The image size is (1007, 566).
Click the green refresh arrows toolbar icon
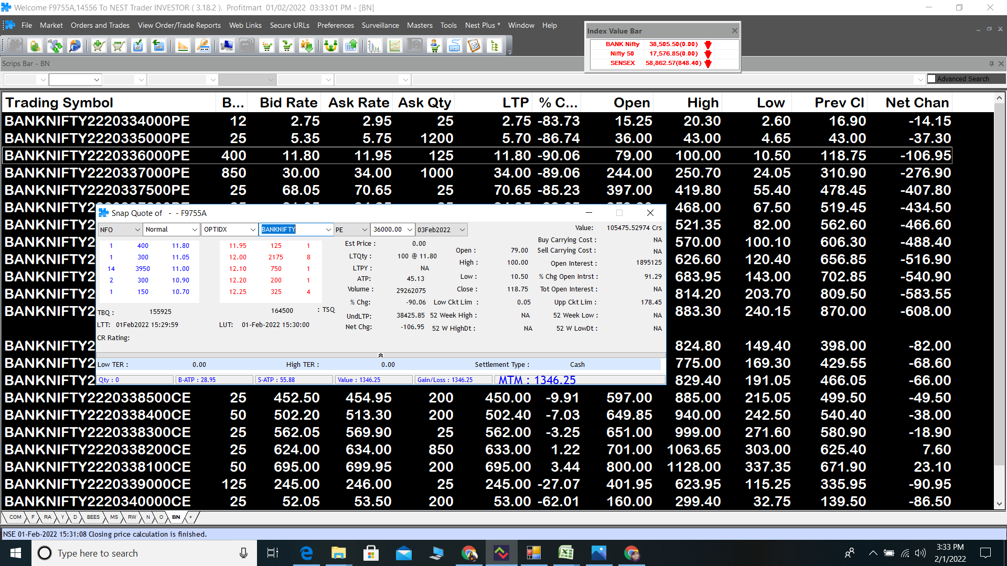55,46
